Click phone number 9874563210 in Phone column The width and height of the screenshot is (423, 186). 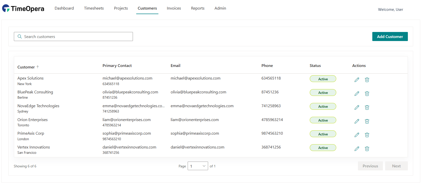pos(272,133)
